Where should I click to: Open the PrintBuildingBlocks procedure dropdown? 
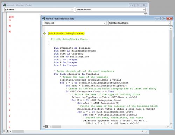click(169, 23)
